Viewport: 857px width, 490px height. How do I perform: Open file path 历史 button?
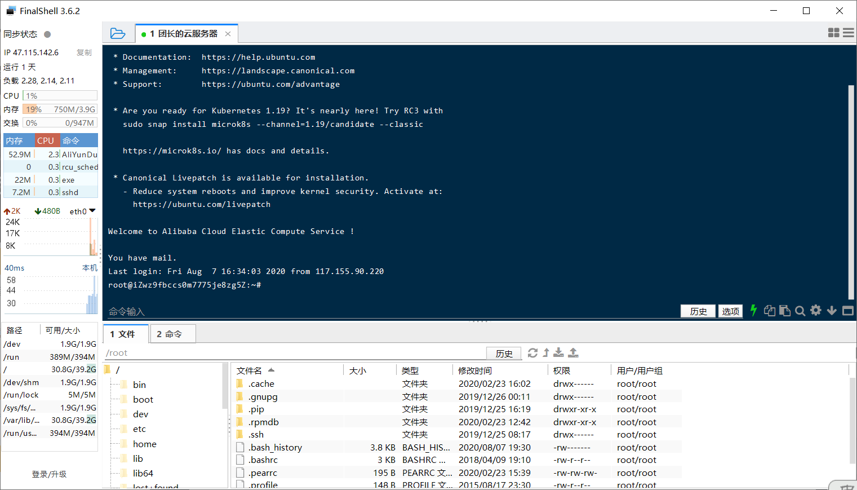point(504,354)
